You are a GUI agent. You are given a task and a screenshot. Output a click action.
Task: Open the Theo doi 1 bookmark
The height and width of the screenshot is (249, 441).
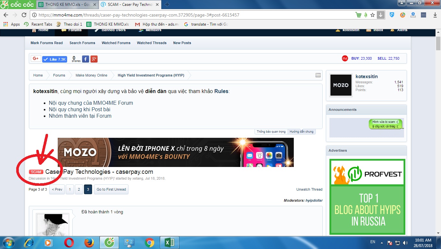click(69, 24)
